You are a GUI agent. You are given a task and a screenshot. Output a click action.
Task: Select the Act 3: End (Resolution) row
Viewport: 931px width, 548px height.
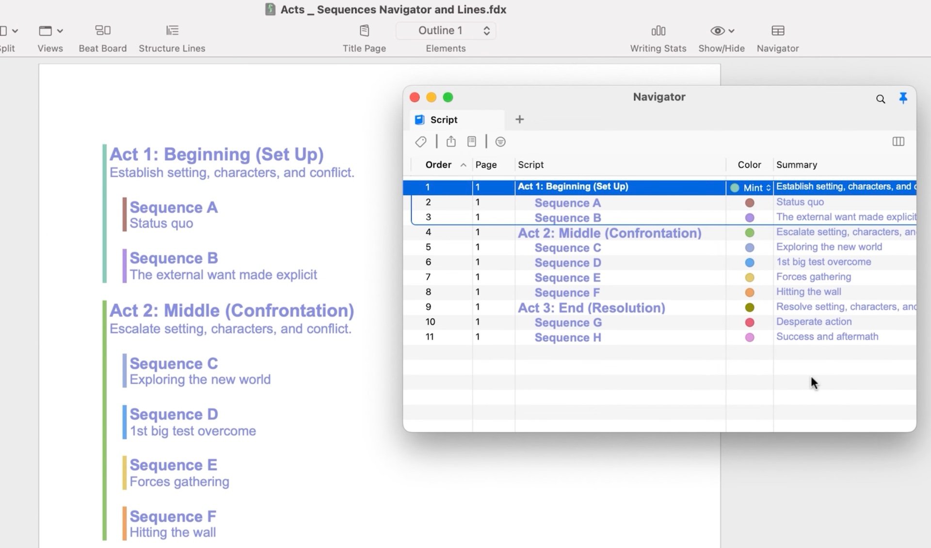pos(591,308)
